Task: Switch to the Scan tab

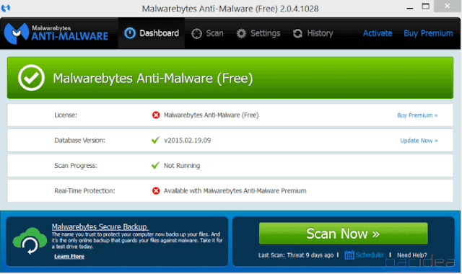Action: point(207,33)
